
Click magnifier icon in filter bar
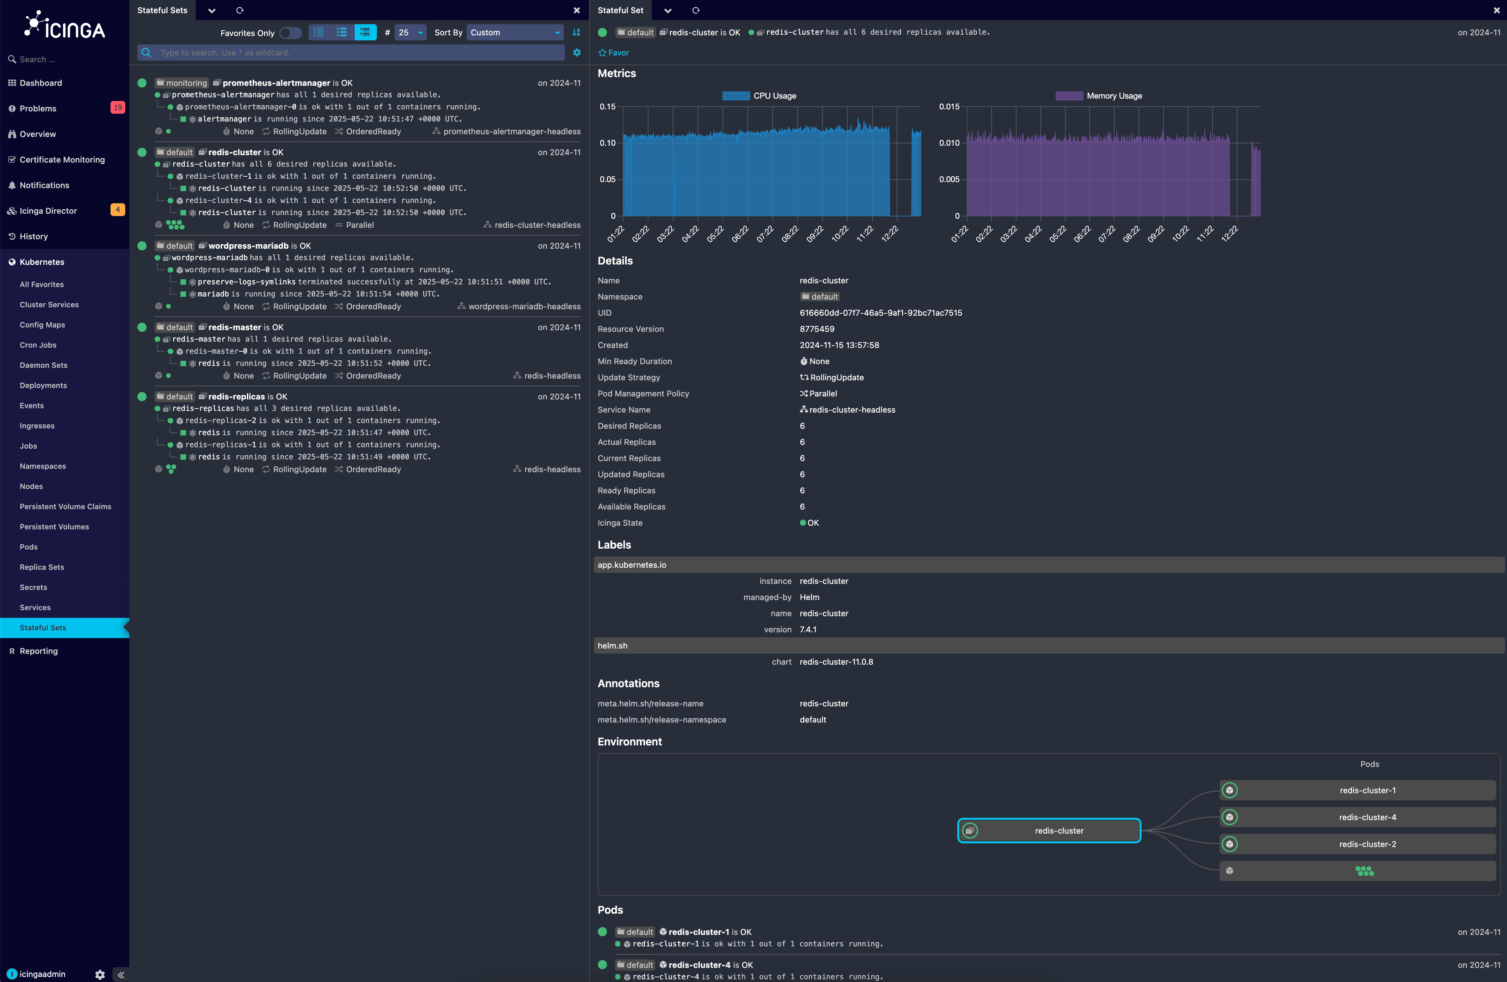146,52
